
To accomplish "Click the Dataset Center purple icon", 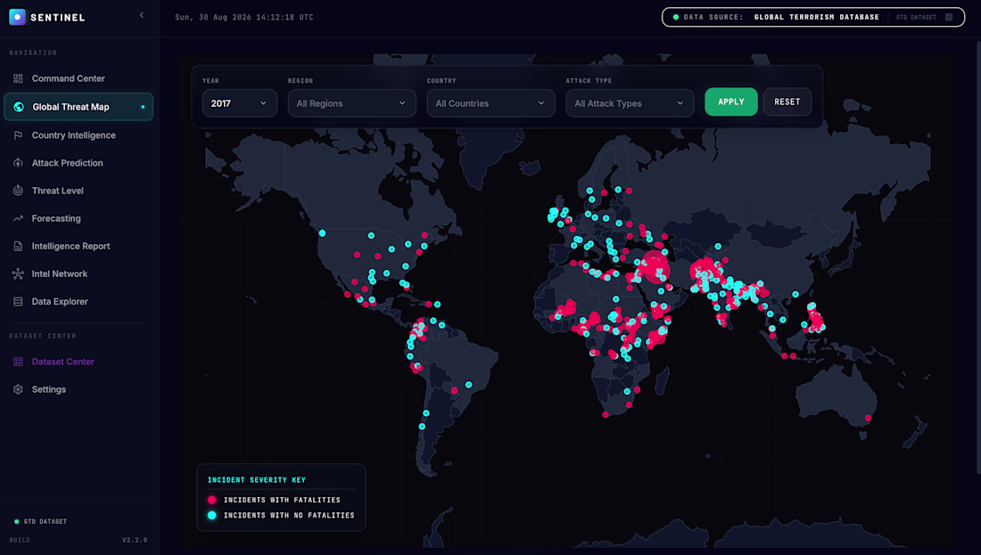I will 18,362.
